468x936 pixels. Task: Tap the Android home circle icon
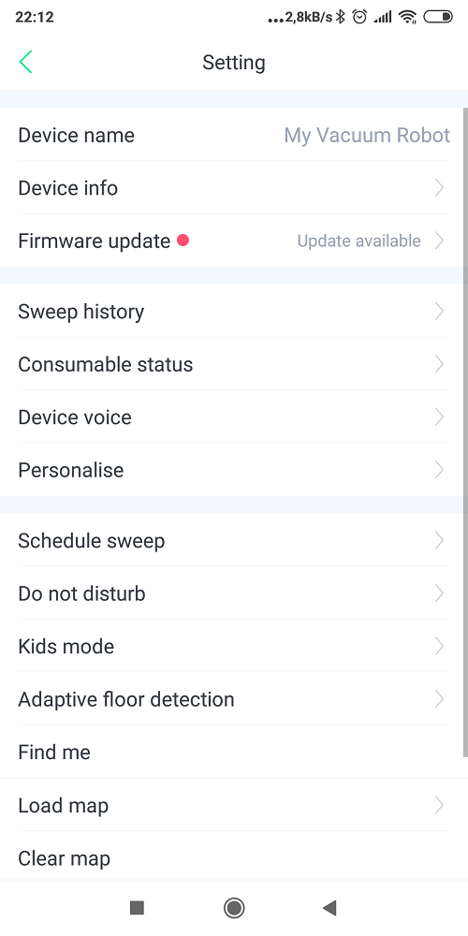(233, 908)
